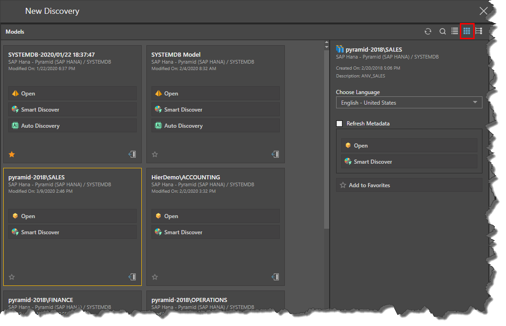The height and width of the screenshot is (326, 506).
Task: Switch to detailed panel view icon
Action: [479, 31]
